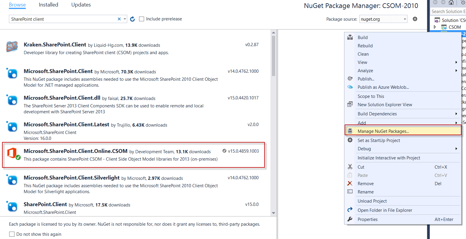Click the Azure WebJob cloud icon

tap(350, 87)
